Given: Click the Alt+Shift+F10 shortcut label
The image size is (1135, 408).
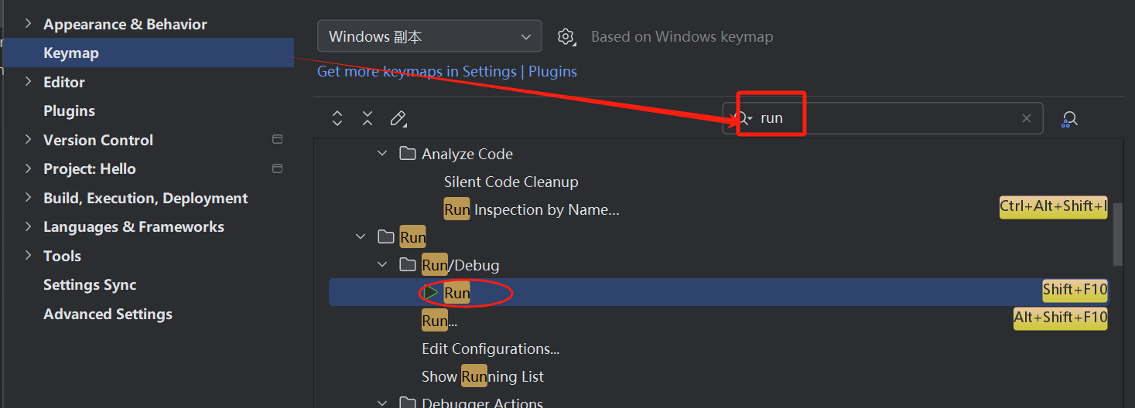Looking at the screenshot, I should coord(1060,318).
